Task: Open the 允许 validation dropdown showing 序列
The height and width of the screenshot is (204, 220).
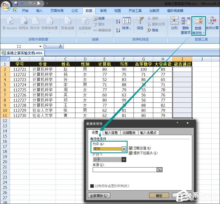Action: click(124, 149)
